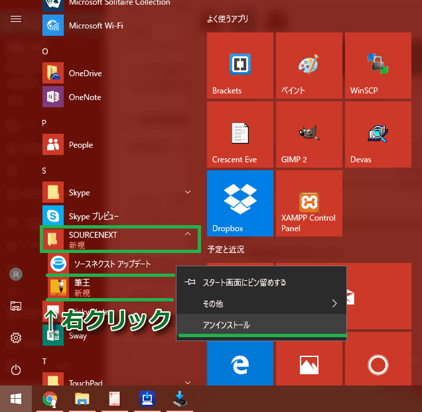Open the Dropbox tile
This screenshot has width=422, height=412.
[240, 203]
